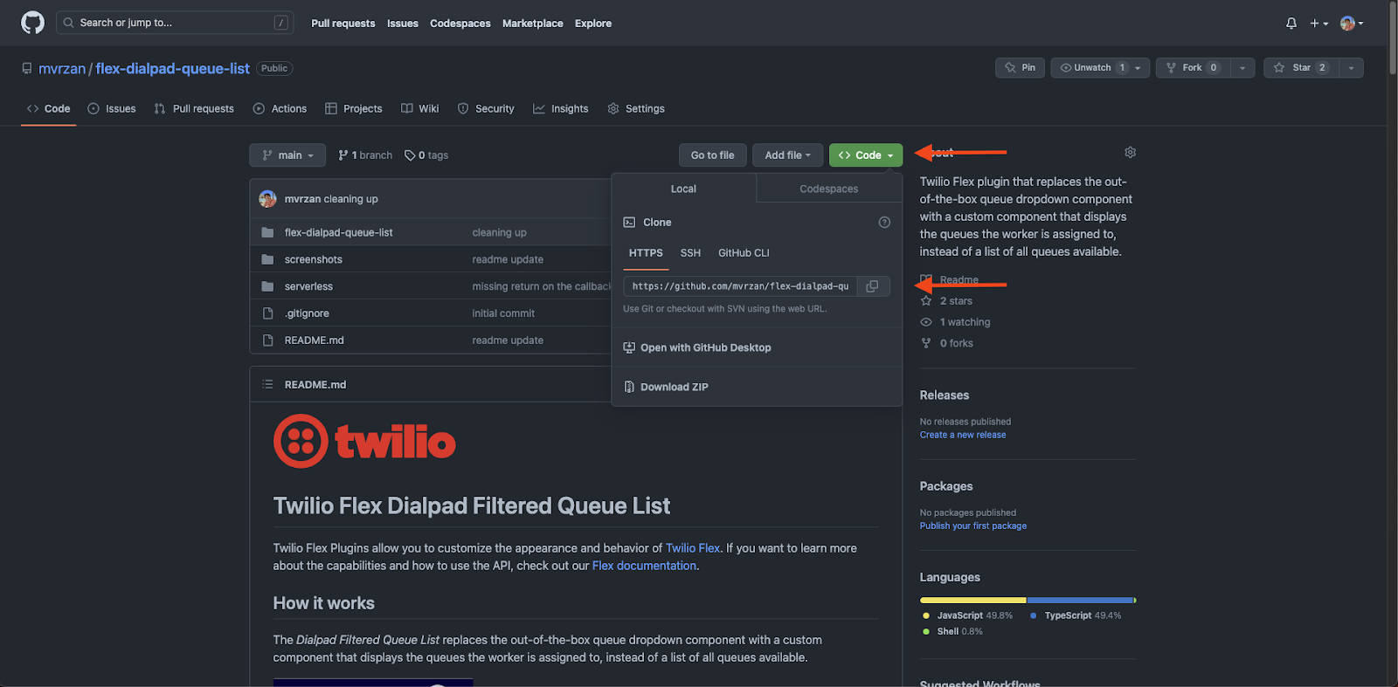Click the Pin repository button
This screenshot has width=1398, height=687.
coord(1020,67)
